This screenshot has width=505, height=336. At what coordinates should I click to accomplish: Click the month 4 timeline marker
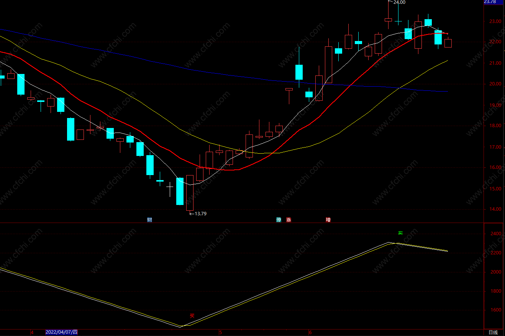32,333
